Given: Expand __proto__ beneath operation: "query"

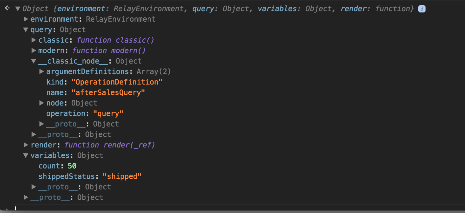Looking at the screenshot, I should pyautogui.click(x=41, y=124).
